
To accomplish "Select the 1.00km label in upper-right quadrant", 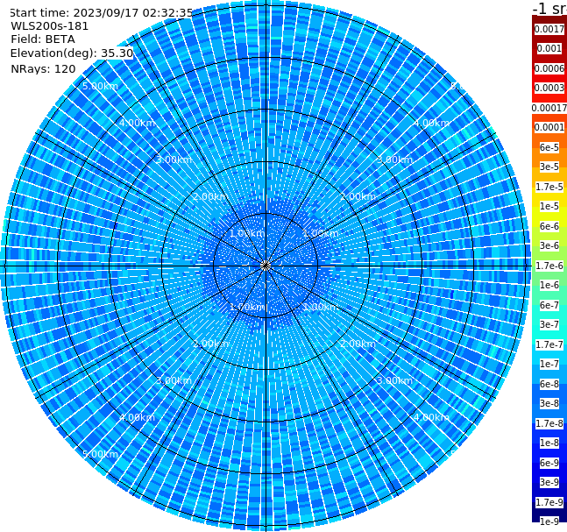I will coord(321,233).
